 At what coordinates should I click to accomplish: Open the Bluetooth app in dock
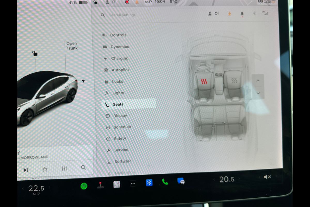[149, 183]
